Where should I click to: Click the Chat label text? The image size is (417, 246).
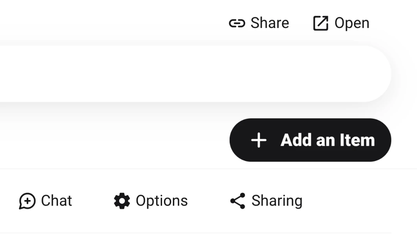[56, 201]
